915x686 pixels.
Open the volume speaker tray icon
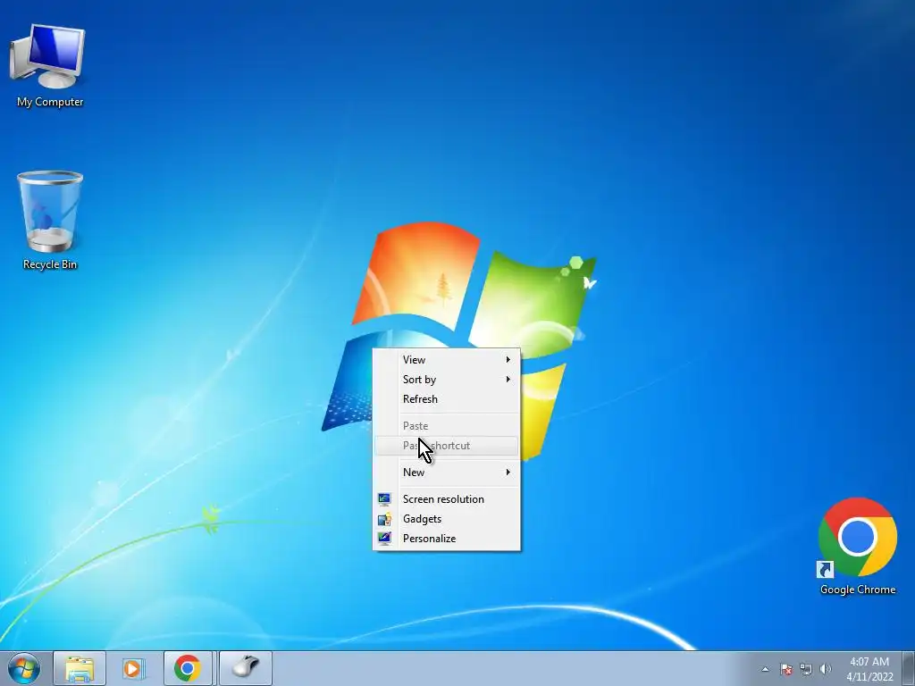click(x=825, y=669)
